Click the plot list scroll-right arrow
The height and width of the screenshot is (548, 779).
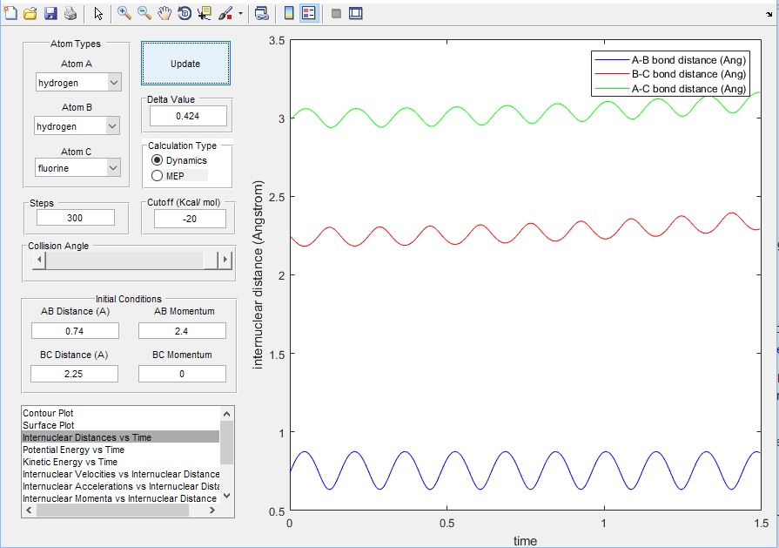(x=212, y=511)
